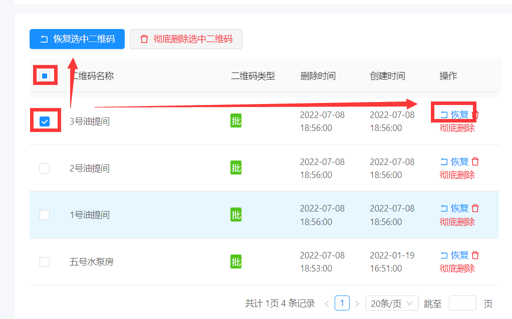Click 彻底删除 for 五号水泵房
This screenshot has height=319, width=512.
[x=457, y=268]
